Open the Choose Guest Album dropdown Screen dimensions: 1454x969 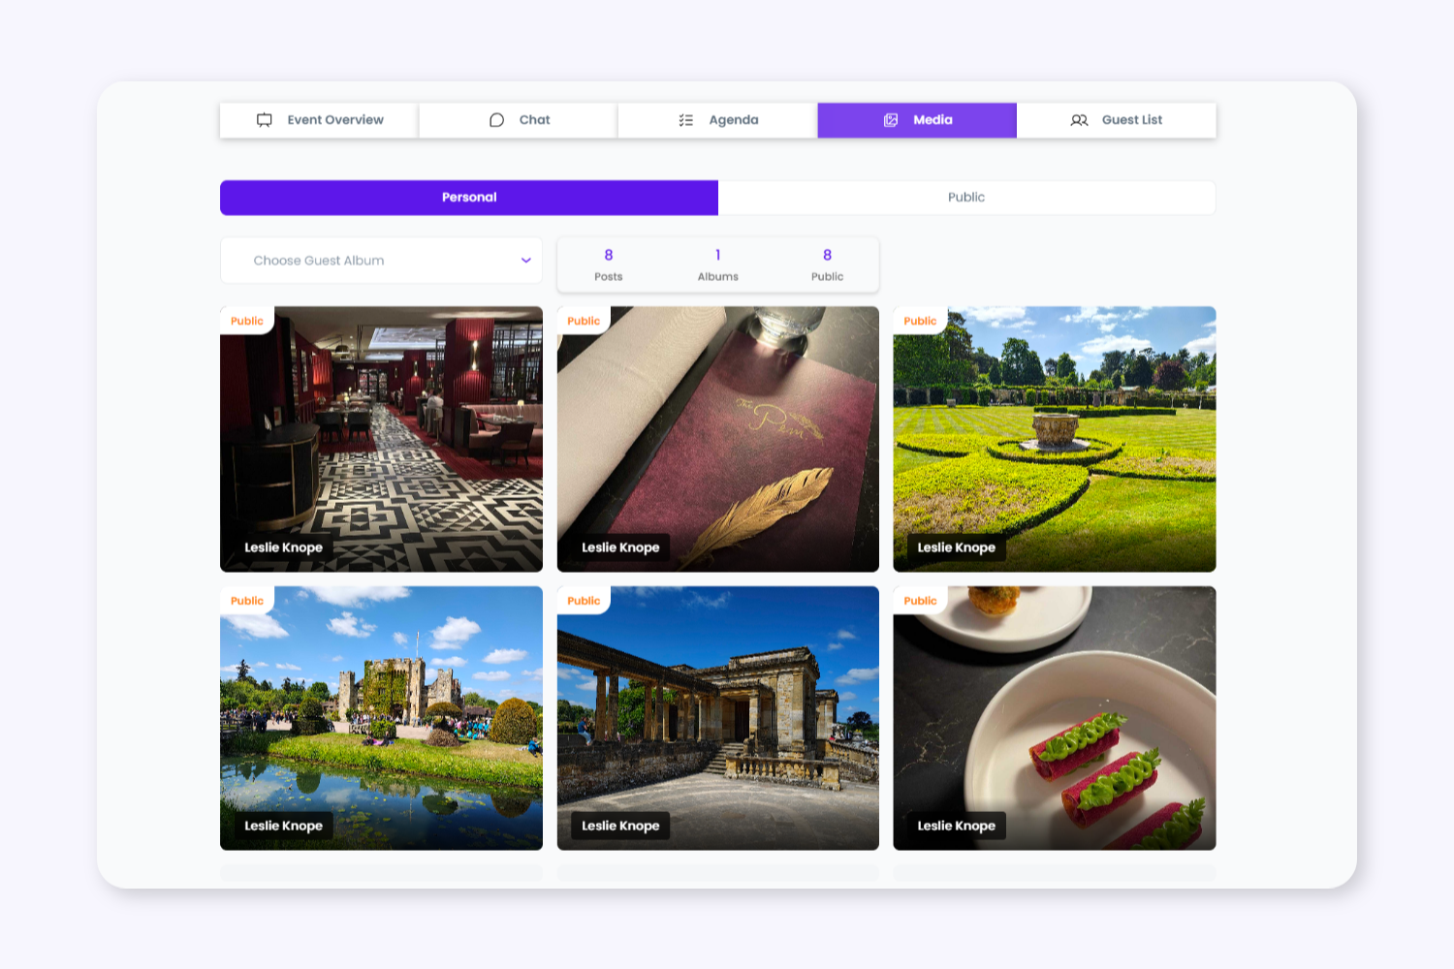(x=381, y=261)
